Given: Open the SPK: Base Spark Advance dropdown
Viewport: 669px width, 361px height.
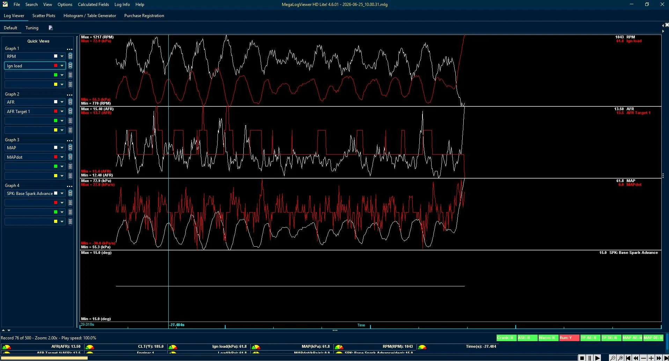Looking at the screenshot, I should pyautogui.click(x=62, y=193).
